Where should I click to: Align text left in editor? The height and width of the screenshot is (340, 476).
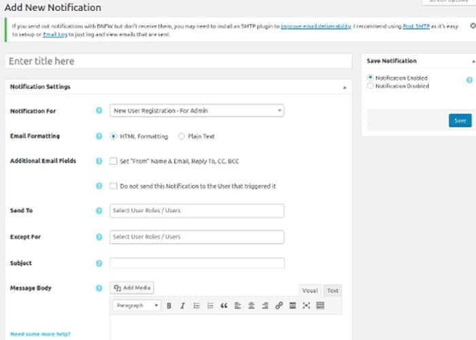pyautogui.click(x=238, y=306)
